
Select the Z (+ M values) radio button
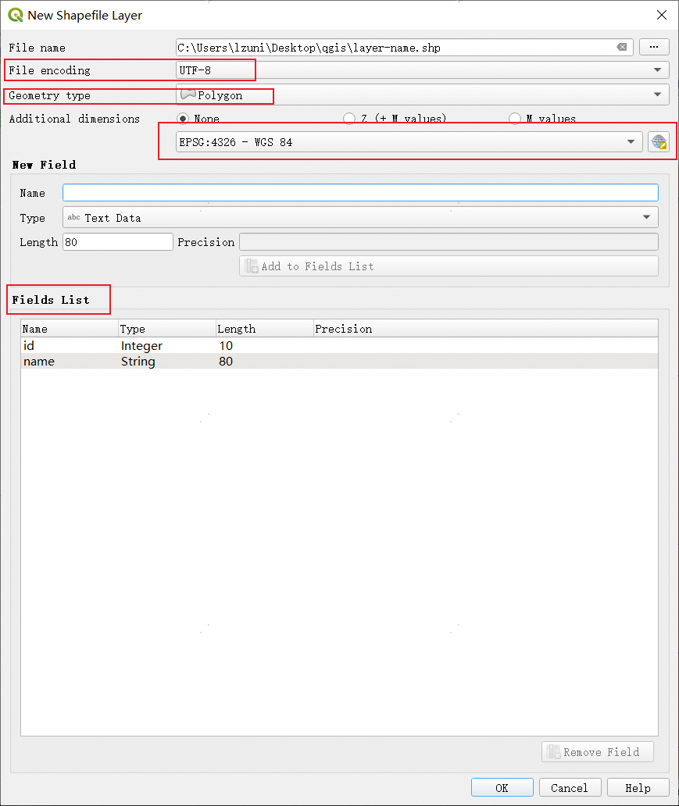(x=349, y=119)
